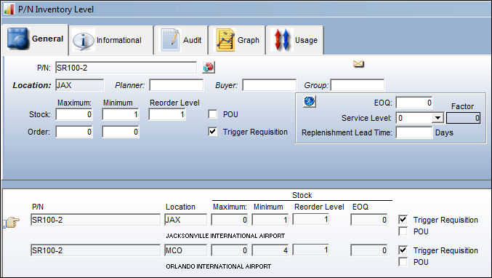Select the SR100-2 P/N field in MCO row
The height and width of the screenshot is (278, 492).
(x=95, y=250)
